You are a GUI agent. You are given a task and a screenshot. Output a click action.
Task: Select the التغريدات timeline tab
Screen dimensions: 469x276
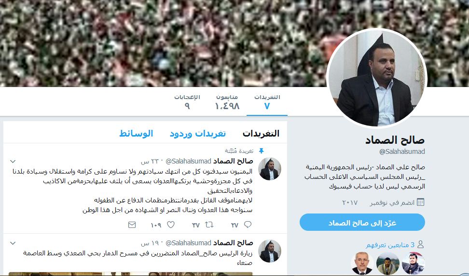[x=261, y=133]
